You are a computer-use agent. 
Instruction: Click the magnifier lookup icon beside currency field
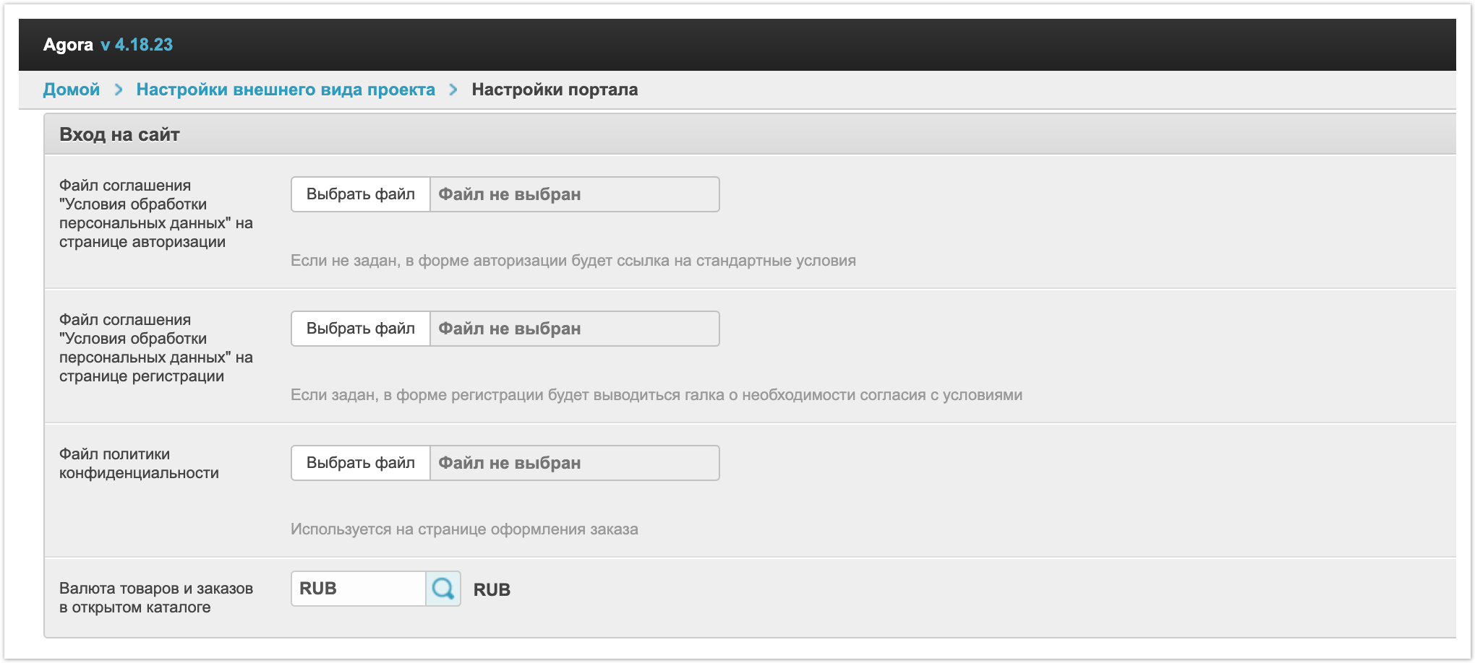(x=442, y=589)
